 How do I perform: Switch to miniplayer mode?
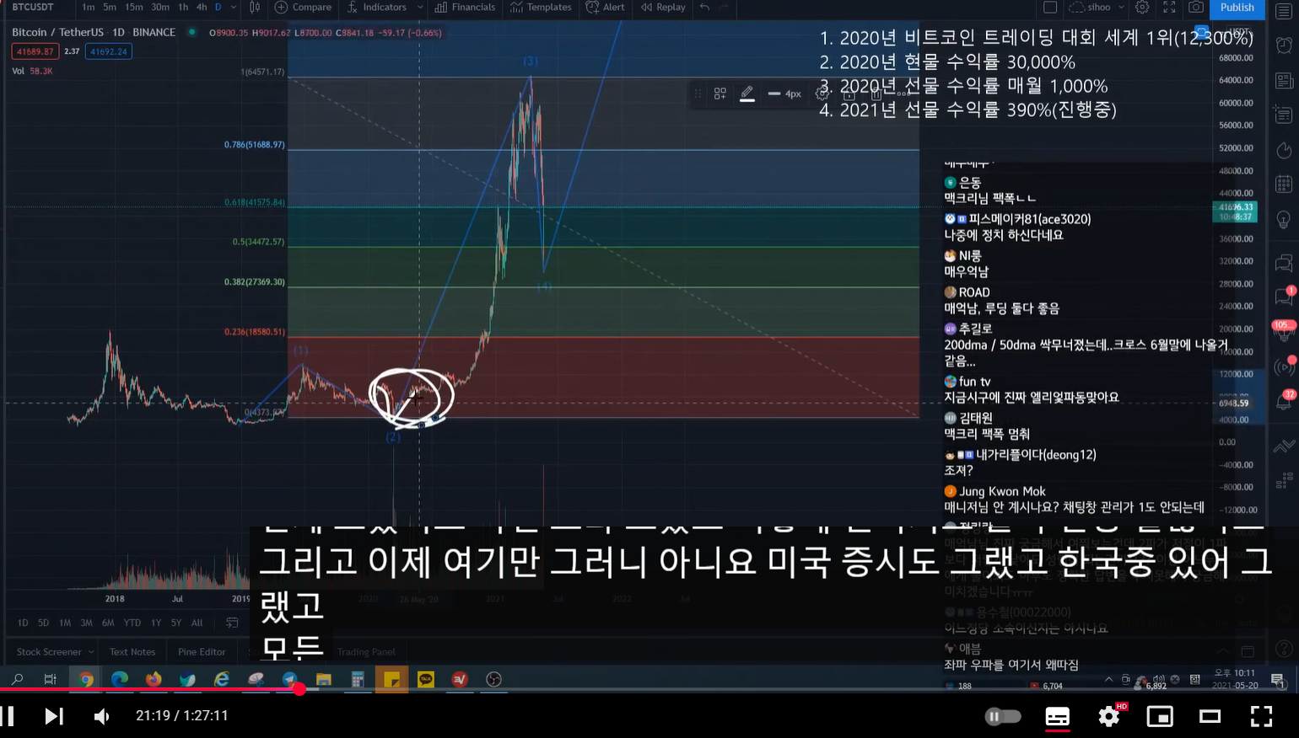1160,716
